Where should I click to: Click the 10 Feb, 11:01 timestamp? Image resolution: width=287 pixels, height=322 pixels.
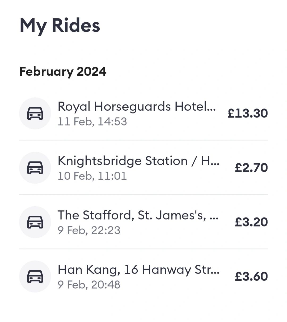(92, 176)
